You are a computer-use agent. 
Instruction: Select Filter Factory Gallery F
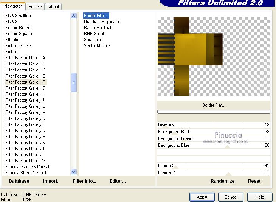(x=26, y=82)
